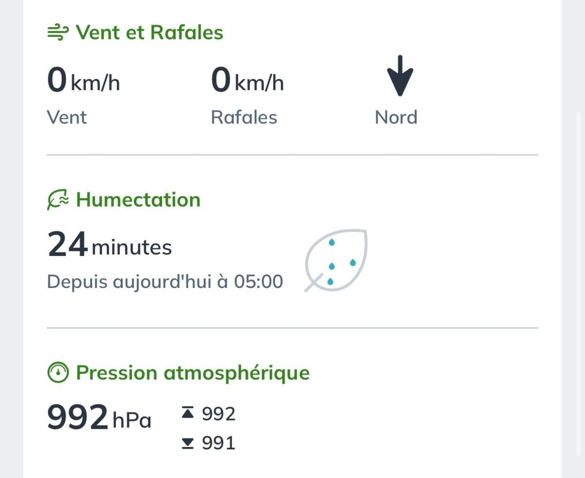Click the maximum pressure up-arrow icon

pyautogui.click(x=188, y=414)
